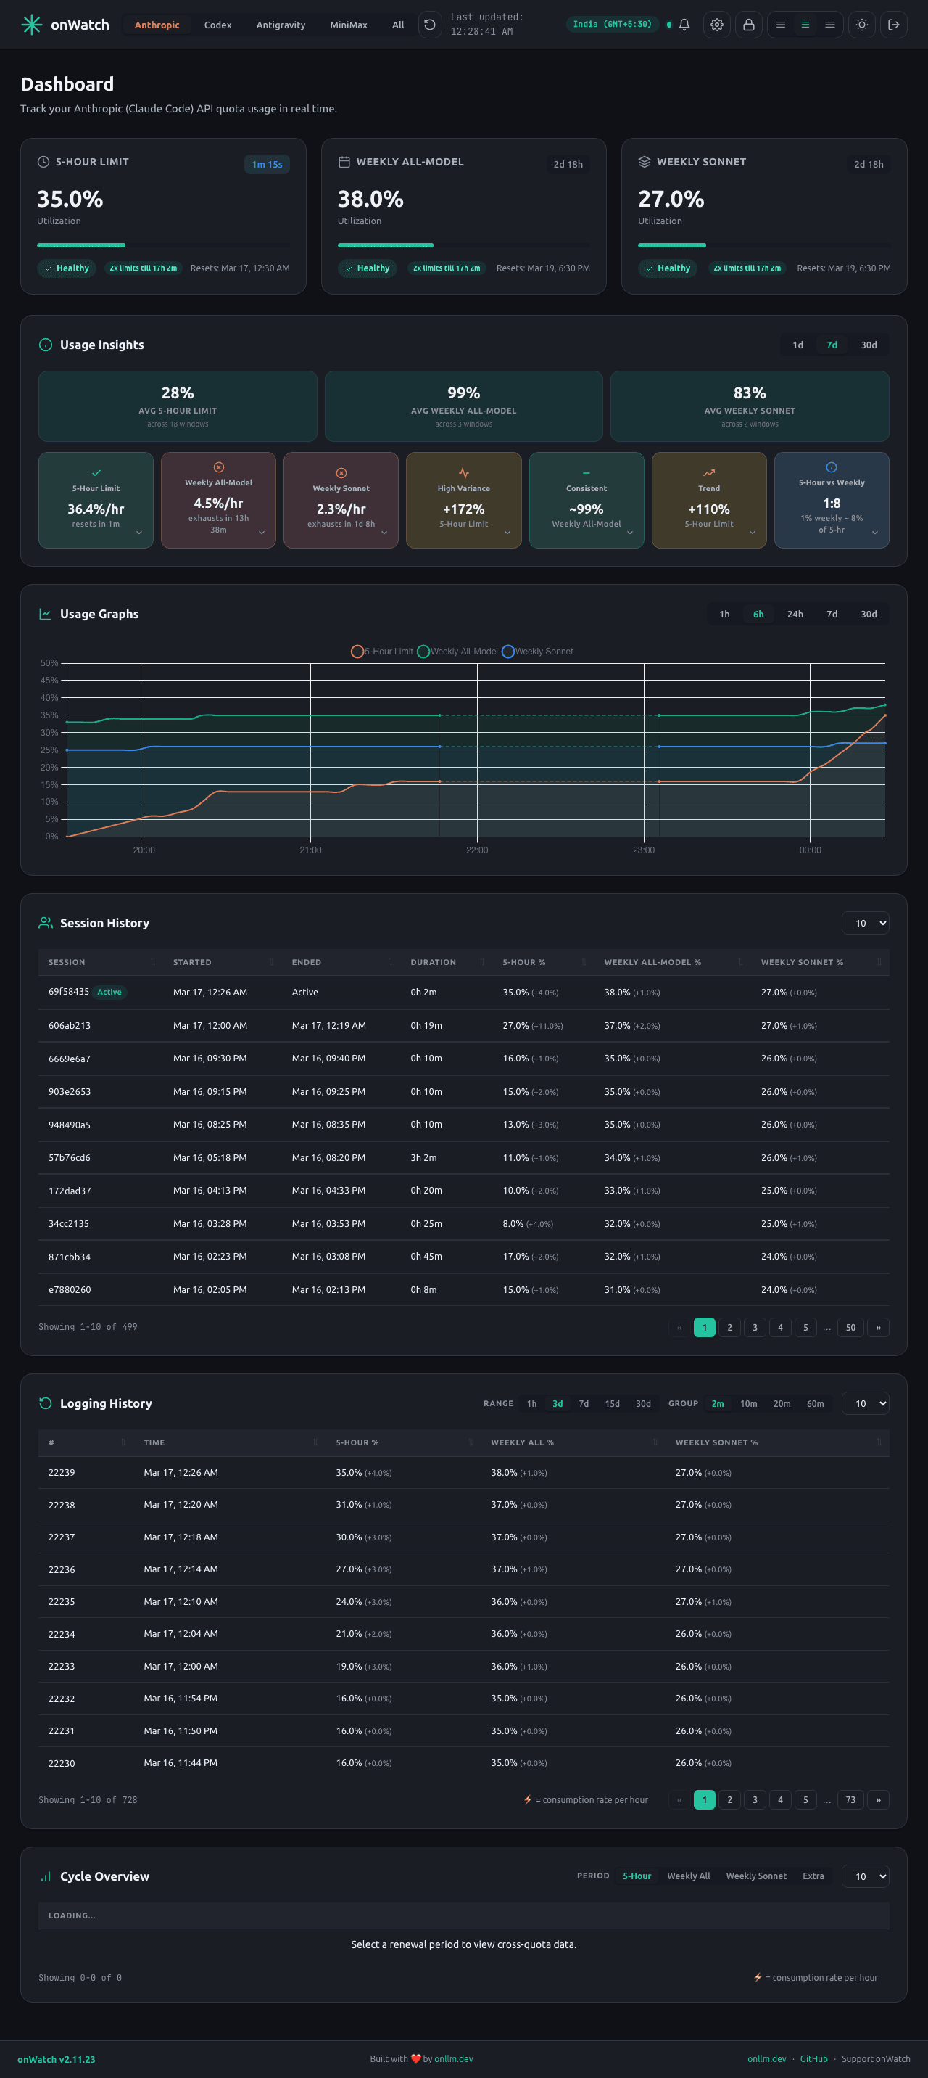Toggle the Weekly Sonnet series in the chart legend
The width and height of the screenshot is (928, 2078).
tap(537, 651)
